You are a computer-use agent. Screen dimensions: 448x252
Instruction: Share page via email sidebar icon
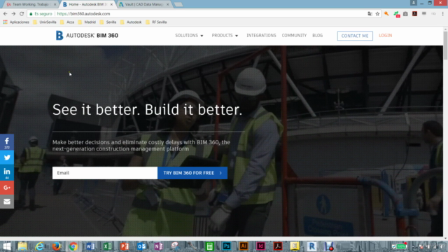(7, 202)
